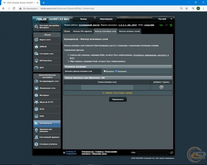
Task: Open the Quick Internet Setup icon
Action: [36, 26]
